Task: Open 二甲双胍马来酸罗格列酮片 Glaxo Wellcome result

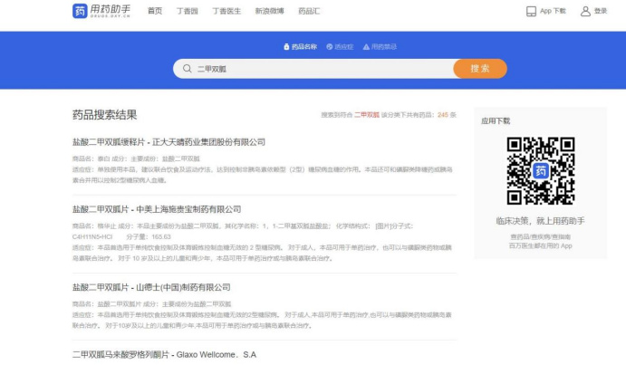Action: click(x=164, y=354)
